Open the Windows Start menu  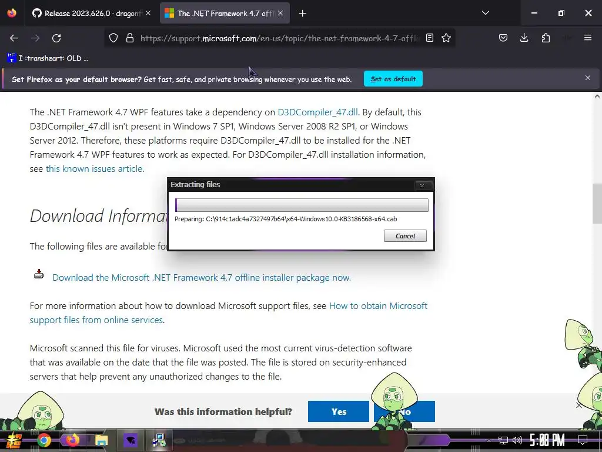pyautogui.click(x=14, y=440)
